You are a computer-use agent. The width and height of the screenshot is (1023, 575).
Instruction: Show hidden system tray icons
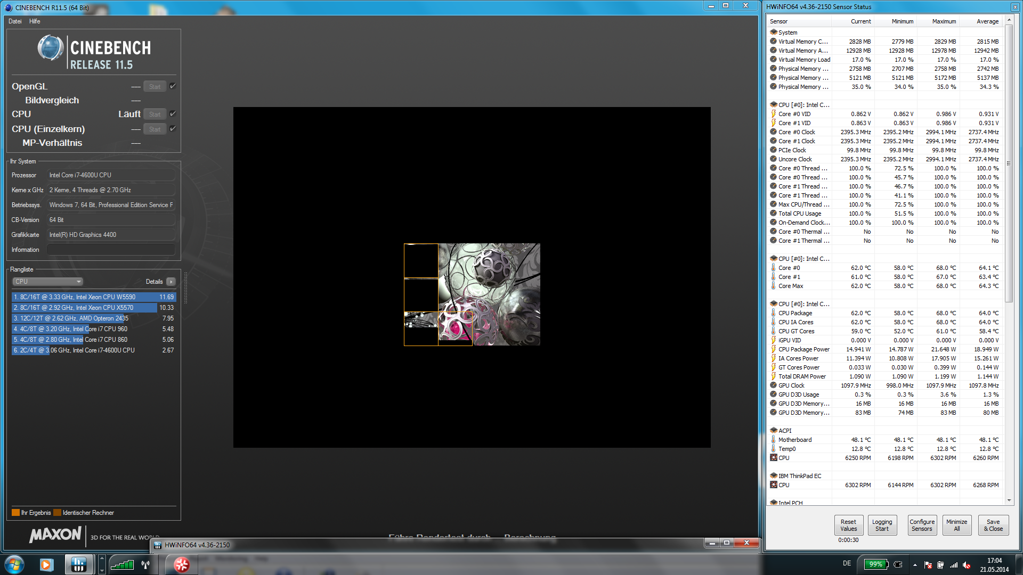[915, 565]
